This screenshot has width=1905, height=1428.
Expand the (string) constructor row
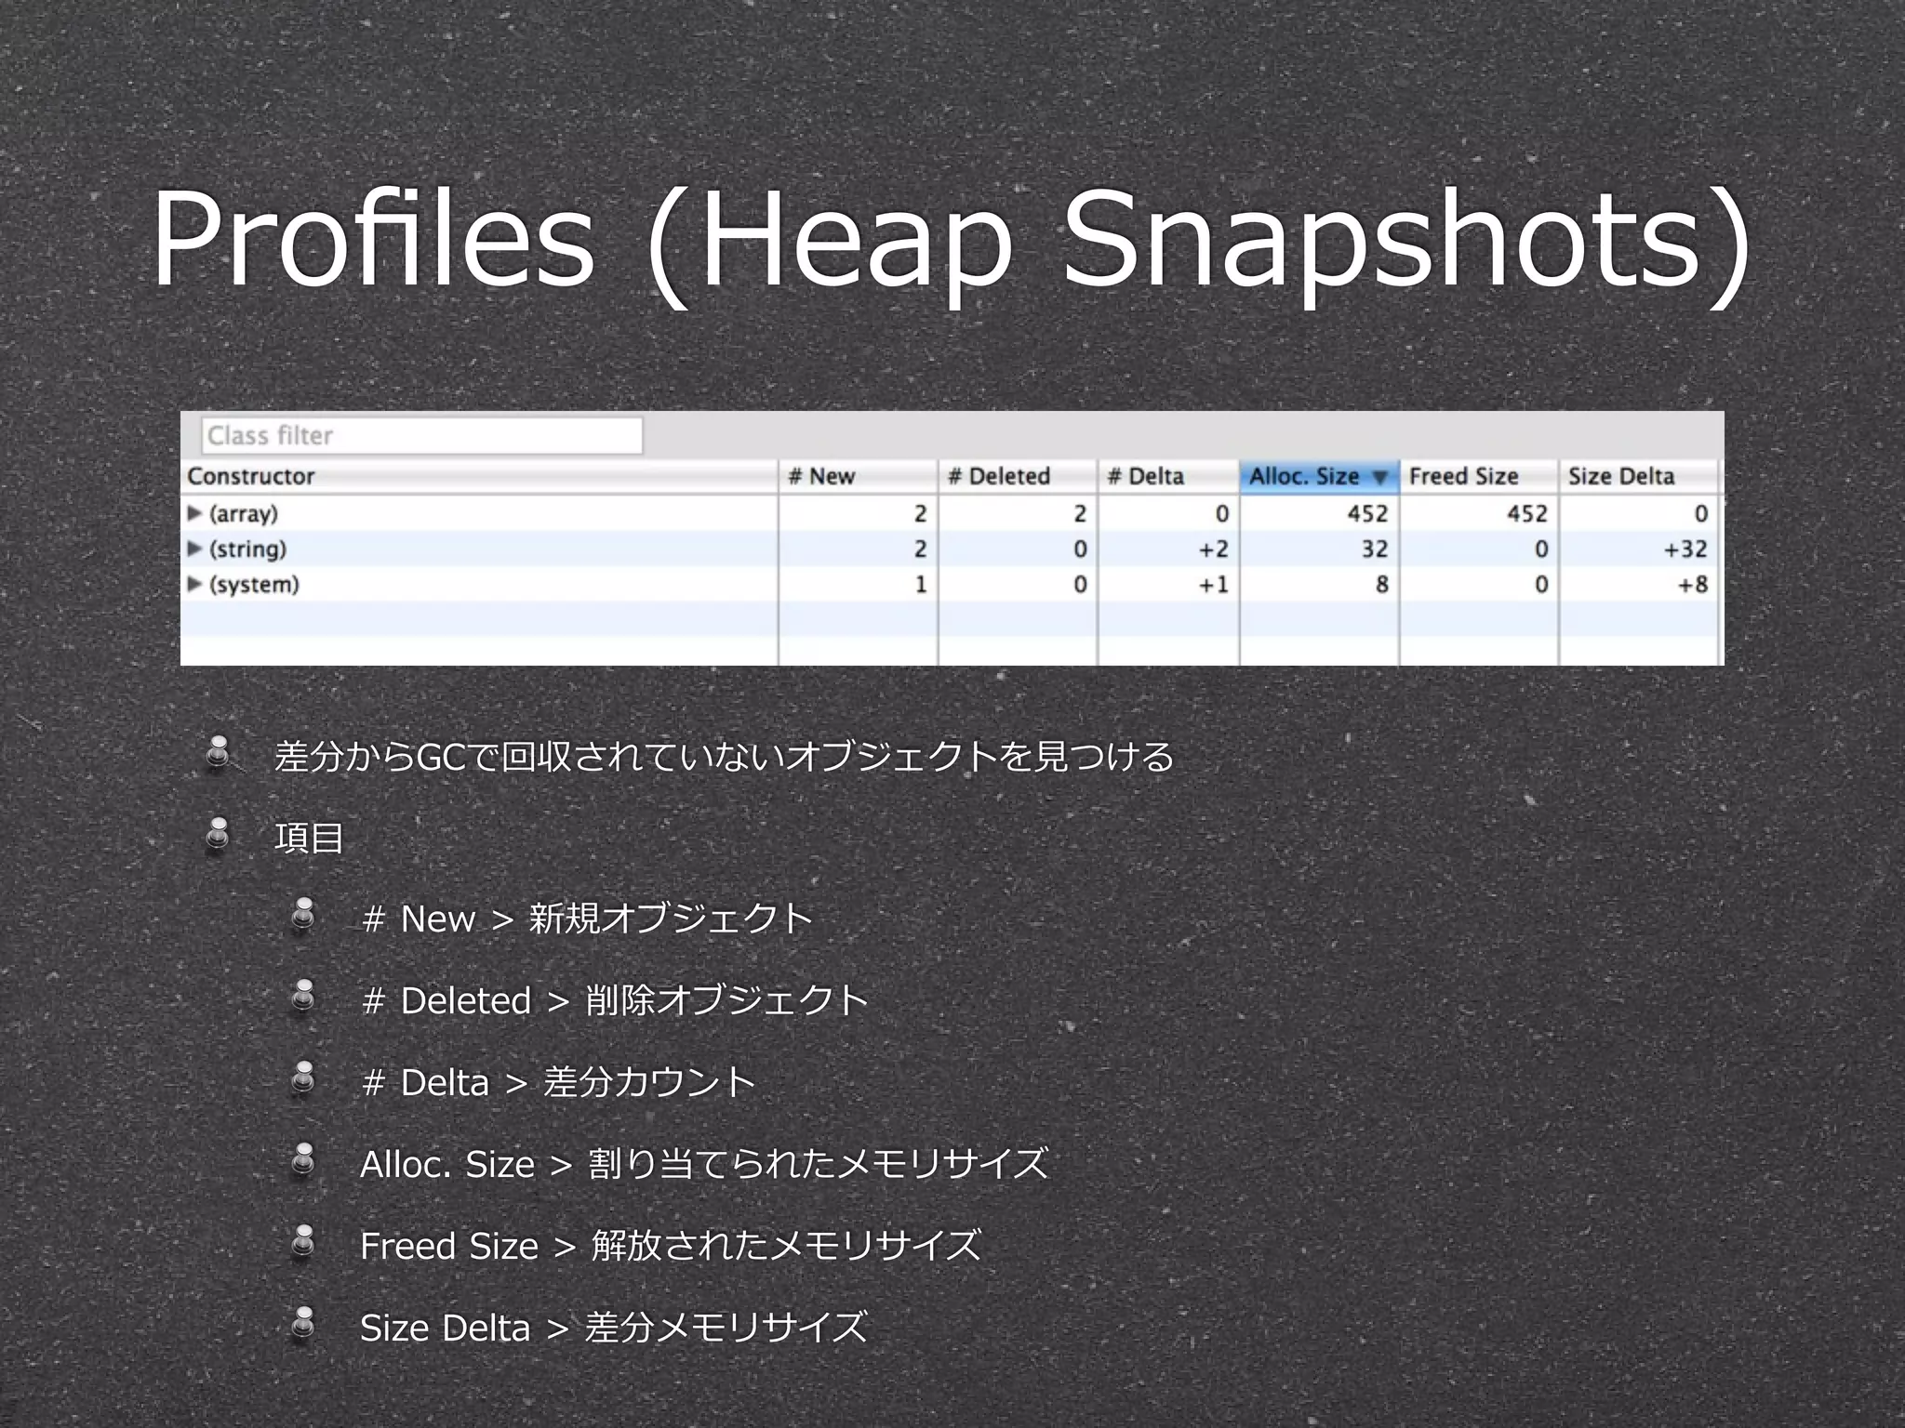(194, 549)
